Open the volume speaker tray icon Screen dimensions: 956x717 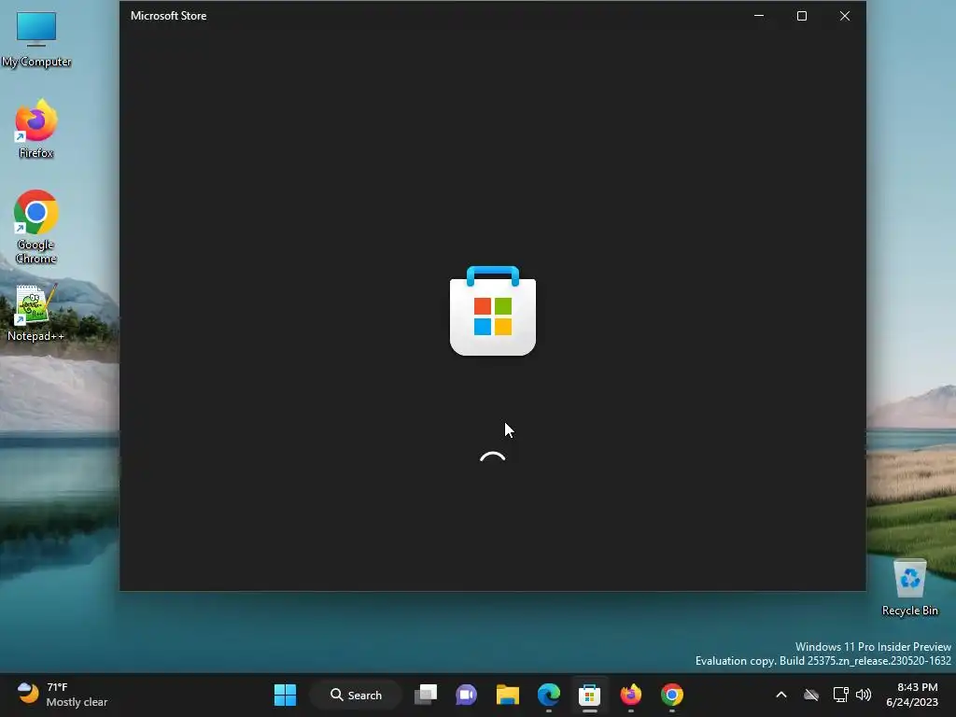(864, 695)
